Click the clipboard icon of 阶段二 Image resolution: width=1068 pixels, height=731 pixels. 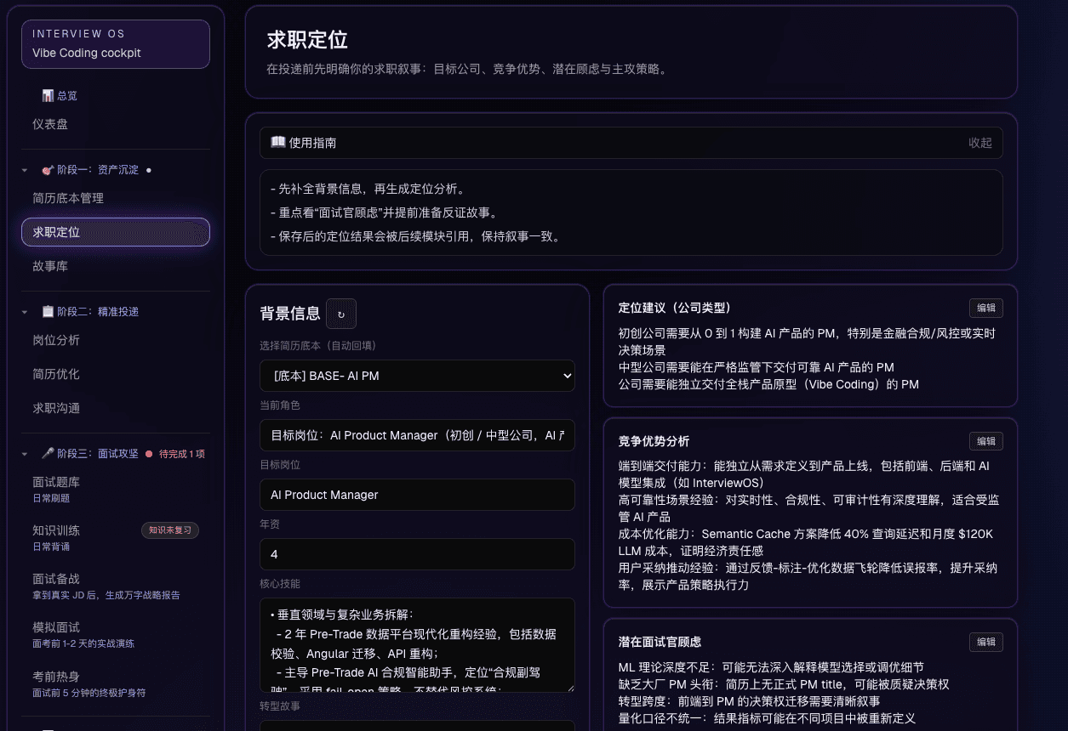point(48,312)
